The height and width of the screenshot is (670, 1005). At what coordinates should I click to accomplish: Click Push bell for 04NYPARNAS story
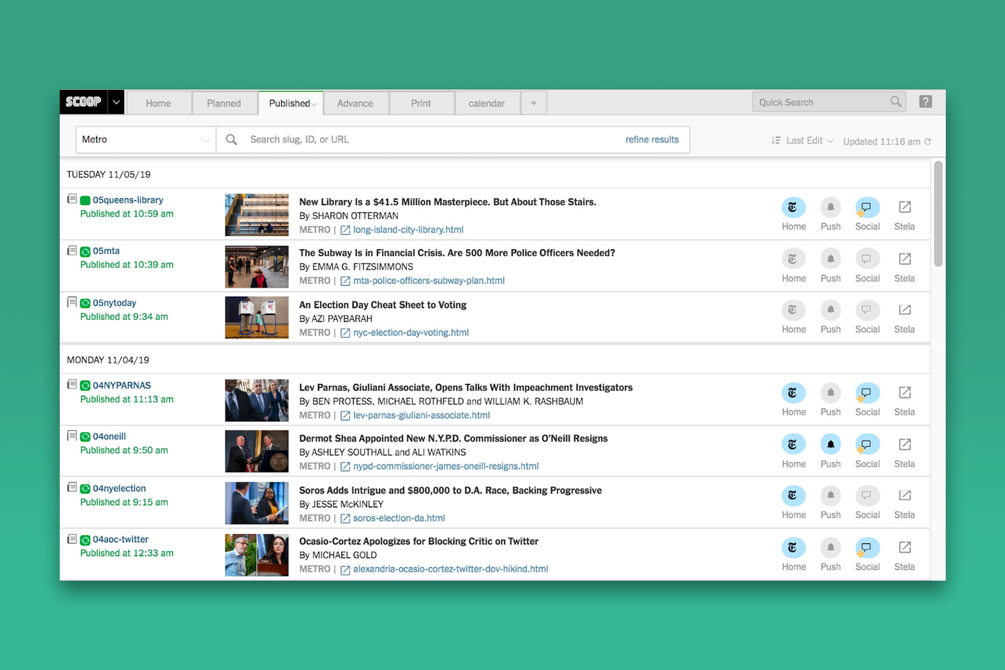point(830,393)
